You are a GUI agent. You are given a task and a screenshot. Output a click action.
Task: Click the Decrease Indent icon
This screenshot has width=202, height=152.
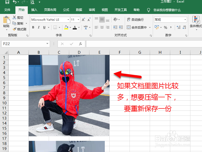pyautogui.click(x=115, y=27)
